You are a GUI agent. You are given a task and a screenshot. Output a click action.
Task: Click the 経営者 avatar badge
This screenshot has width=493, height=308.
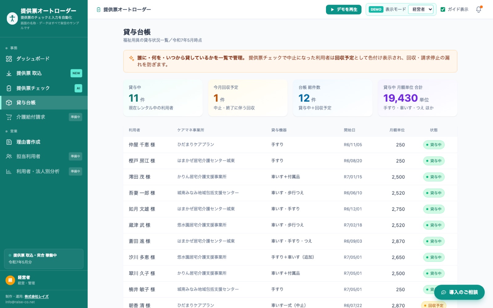coord(10,280)
